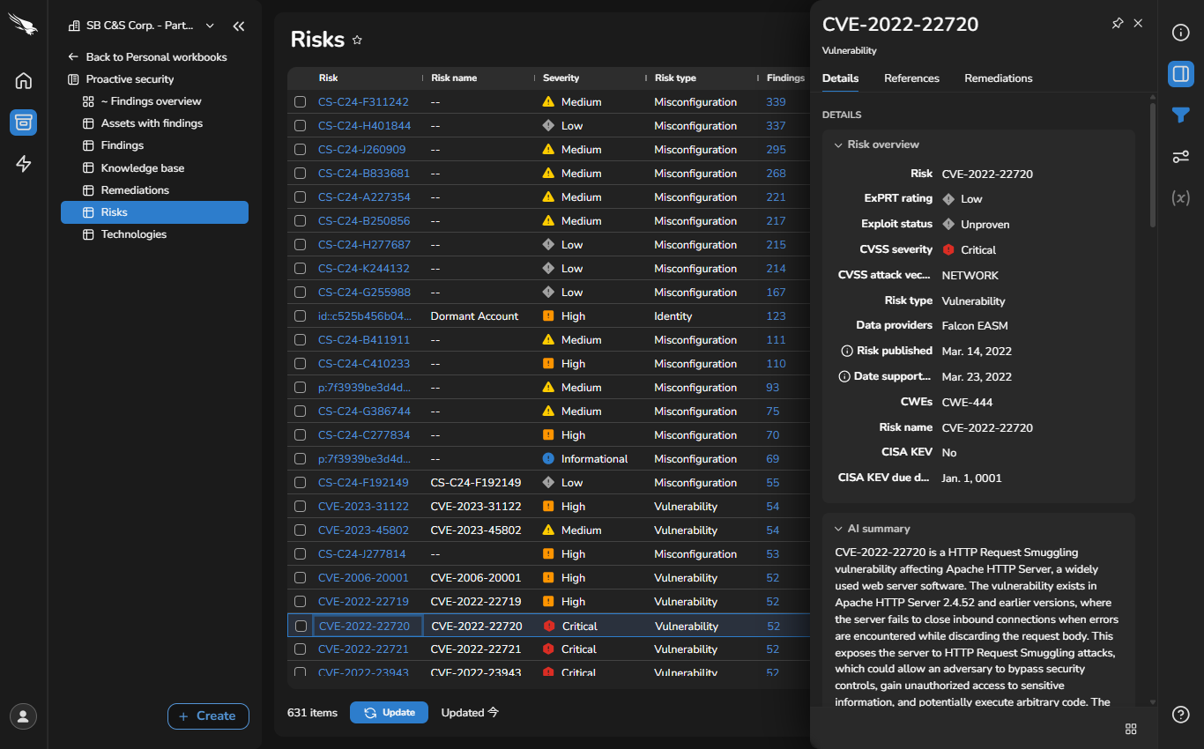
Task: Click the Update button
Action: [389, 713]
